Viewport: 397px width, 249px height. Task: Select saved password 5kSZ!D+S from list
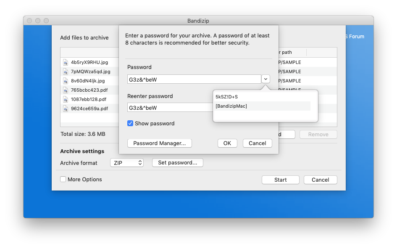(227, 97)
